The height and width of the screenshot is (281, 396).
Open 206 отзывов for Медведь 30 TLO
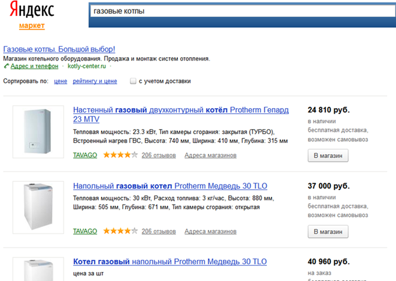(158, 231)
